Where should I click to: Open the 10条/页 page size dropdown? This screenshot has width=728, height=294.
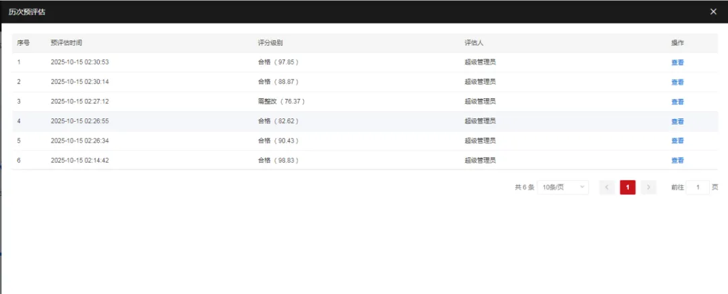click(564, 188)
